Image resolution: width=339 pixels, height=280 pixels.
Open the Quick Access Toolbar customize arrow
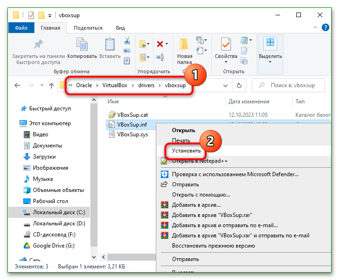(50, 16)
